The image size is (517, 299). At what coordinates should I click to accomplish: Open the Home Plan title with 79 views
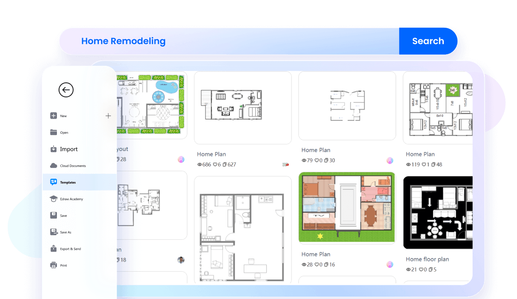(x=316, y=150)
